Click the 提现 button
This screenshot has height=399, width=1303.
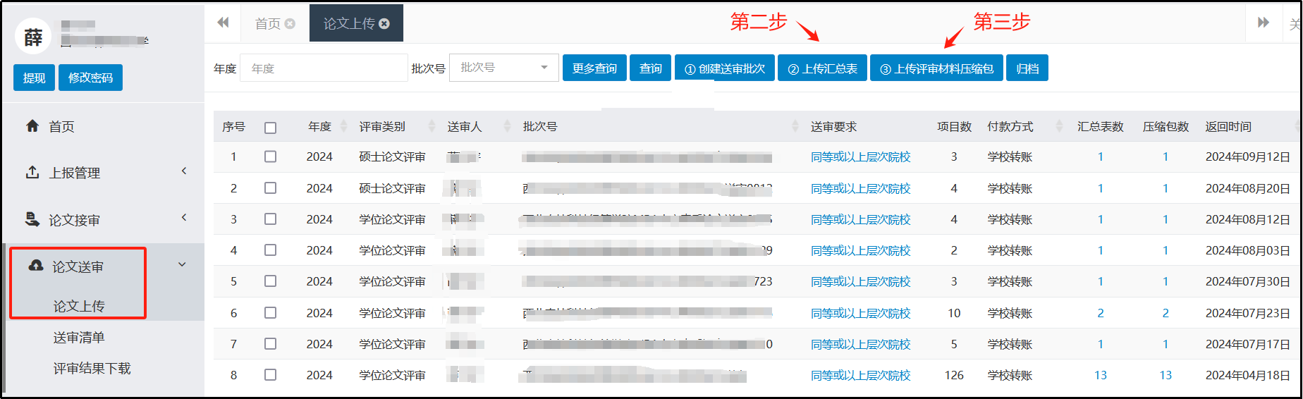[34, 78]
